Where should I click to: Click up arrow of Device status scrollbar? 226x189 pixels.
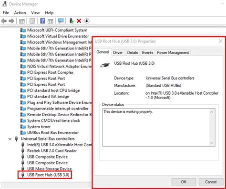212,112
